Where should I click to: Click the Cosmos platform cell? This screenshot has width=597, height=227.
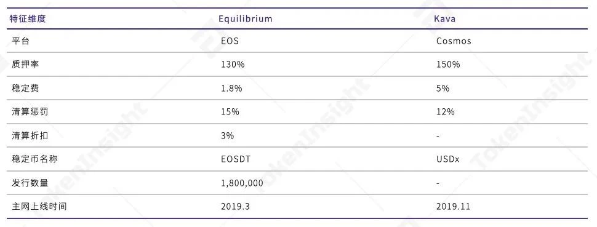coord(454,41)
